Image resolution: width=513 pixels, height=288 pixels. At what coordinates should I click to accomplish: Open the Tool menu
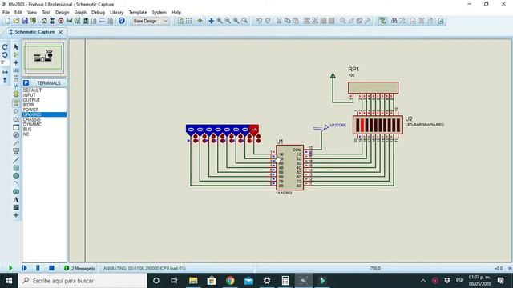(46, 13)
